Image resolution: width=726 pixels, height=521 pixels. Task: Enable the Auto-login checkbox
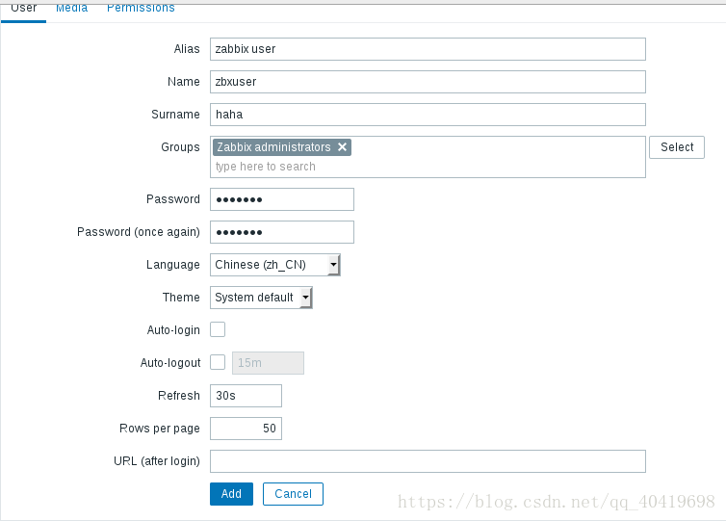[x=218, y=329]
